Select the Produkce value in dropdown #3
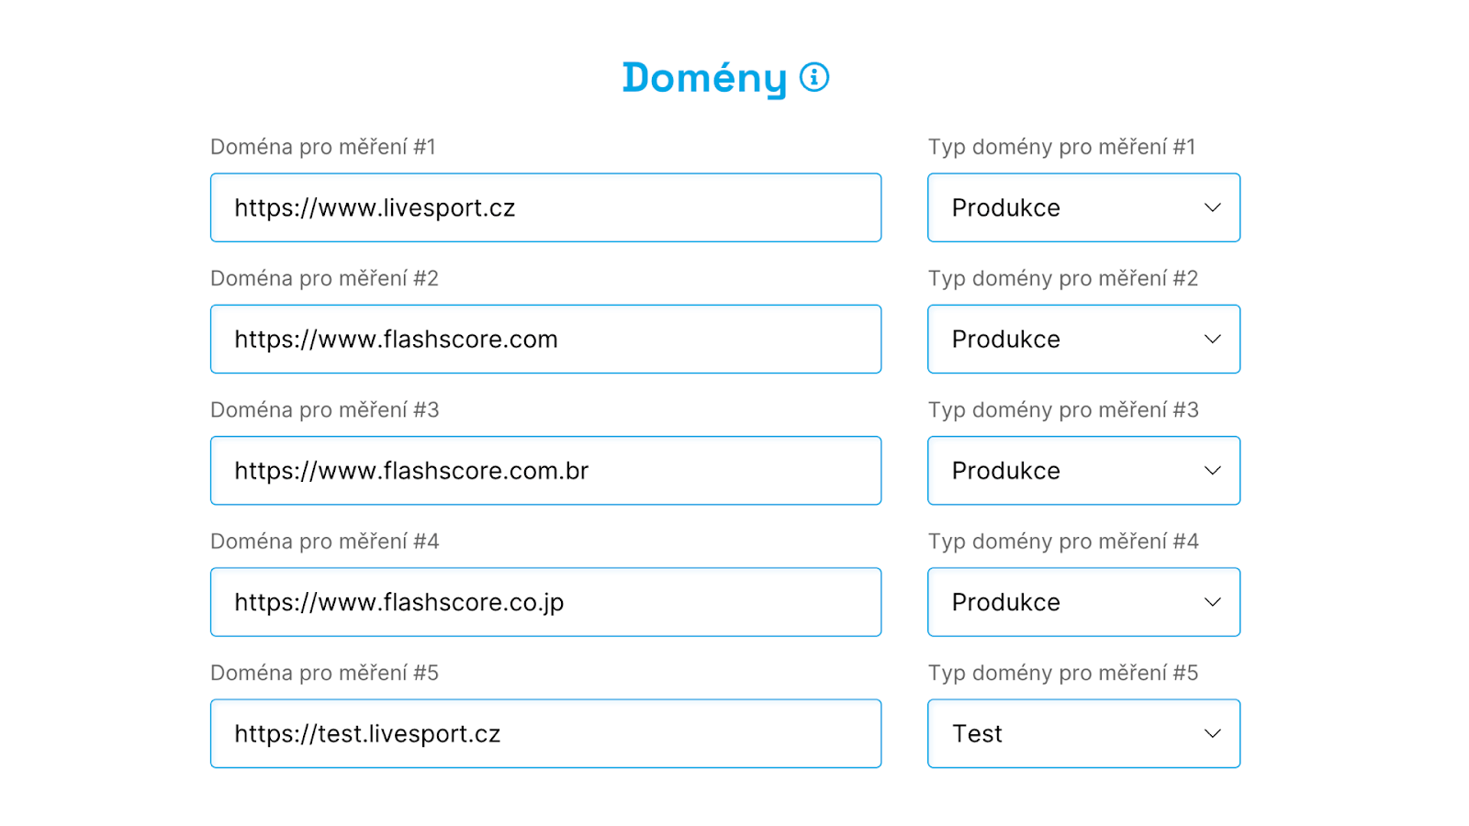Viewport: 1469px width, 826px height. 1004,470
